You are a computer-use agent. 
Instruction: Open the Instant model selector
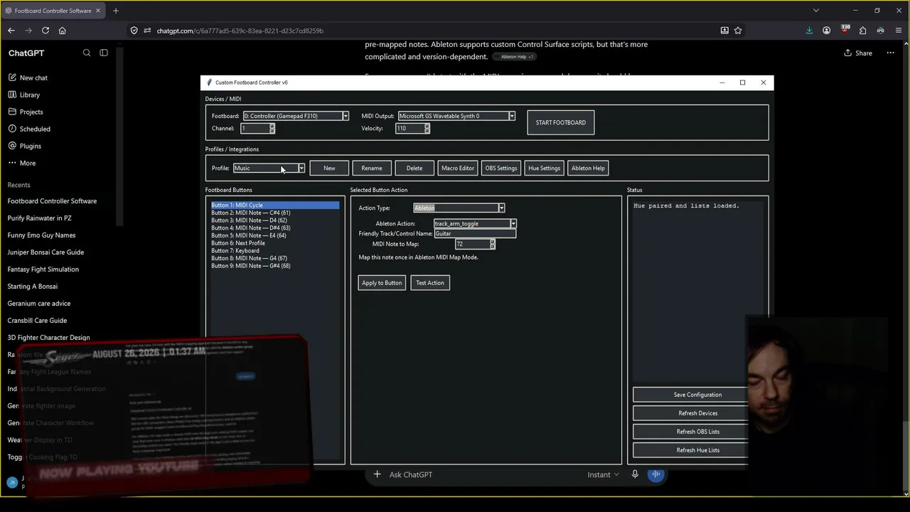(603, 474)
